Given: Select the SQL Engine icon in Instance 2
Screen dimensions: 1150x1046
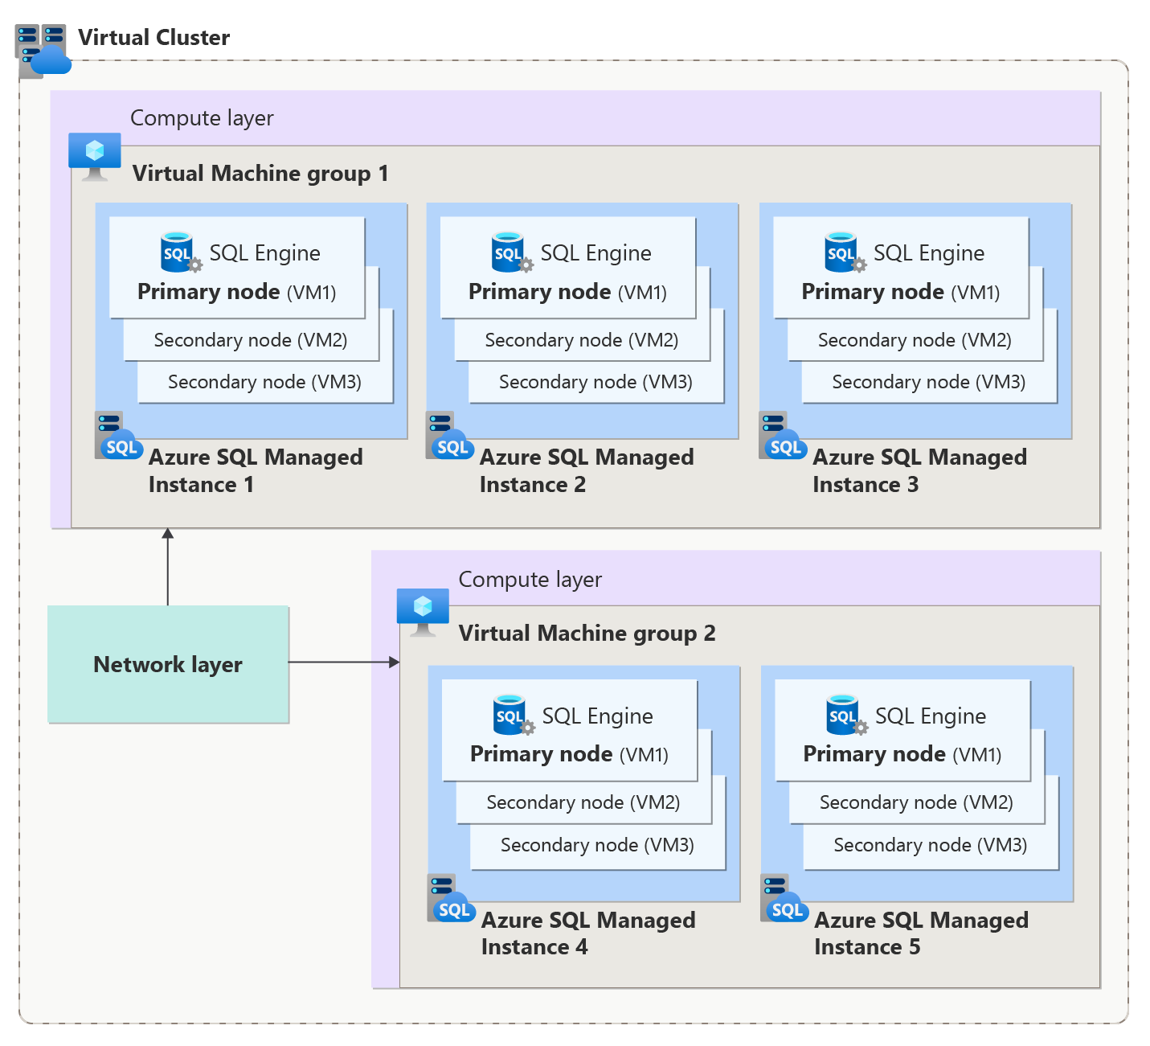Looking at the screenshot, I should click(x=510, y=252).
